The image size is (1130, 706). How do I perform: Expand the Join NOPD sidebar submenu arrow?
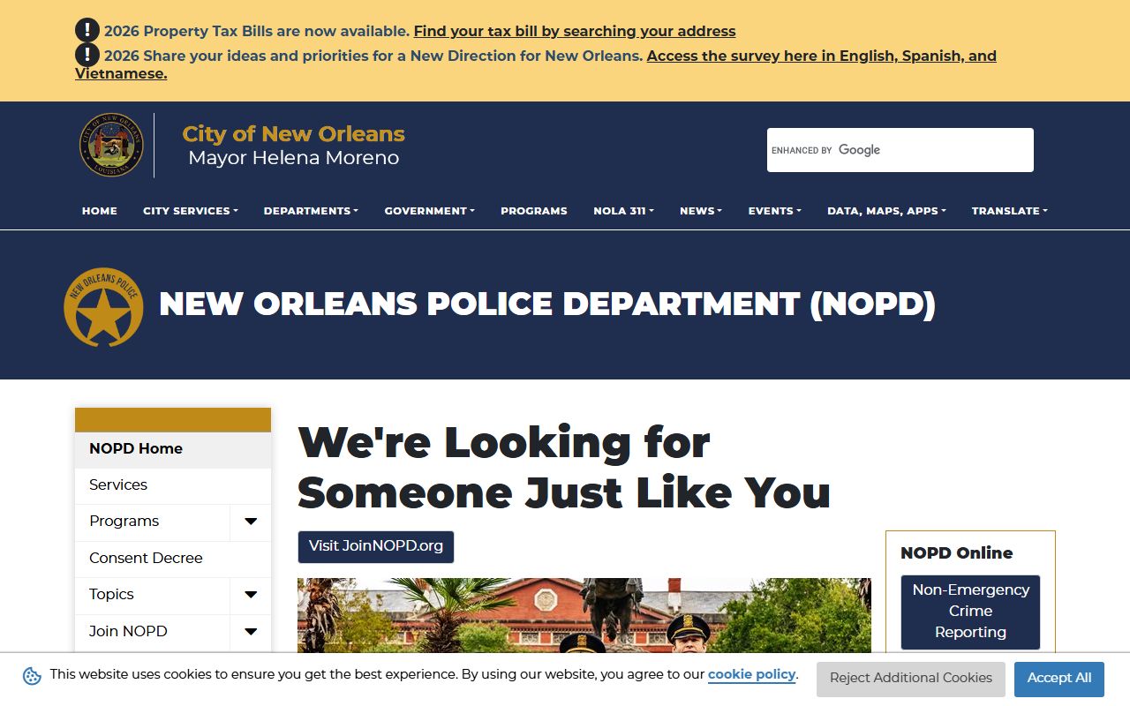(251, 632)
